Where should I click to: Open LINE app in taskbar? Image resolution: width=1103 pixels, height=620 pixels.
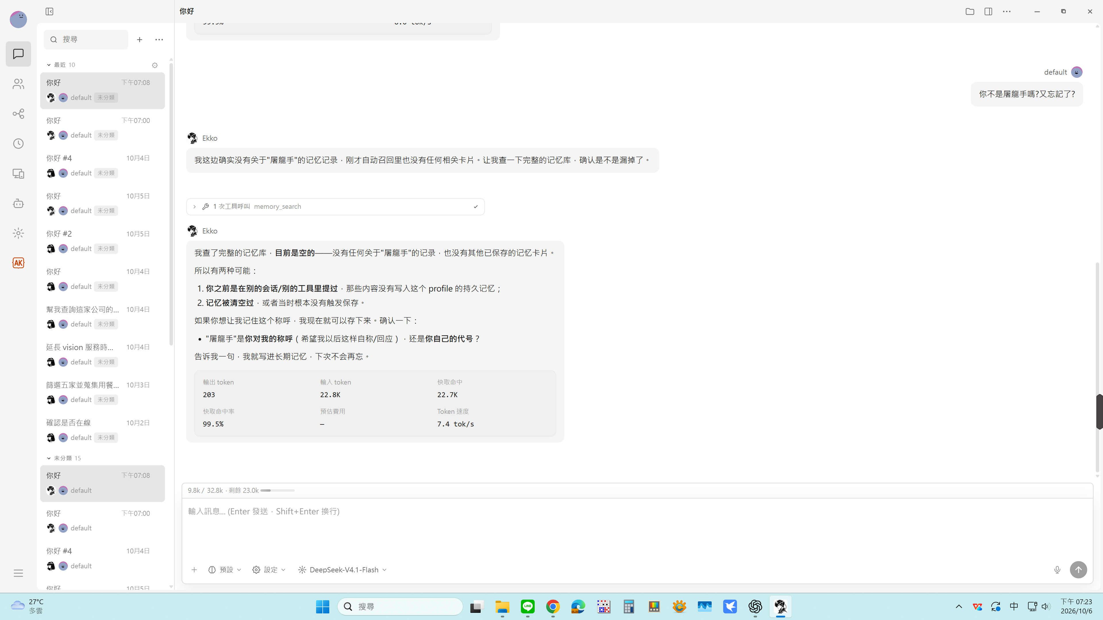pos(528,607)
